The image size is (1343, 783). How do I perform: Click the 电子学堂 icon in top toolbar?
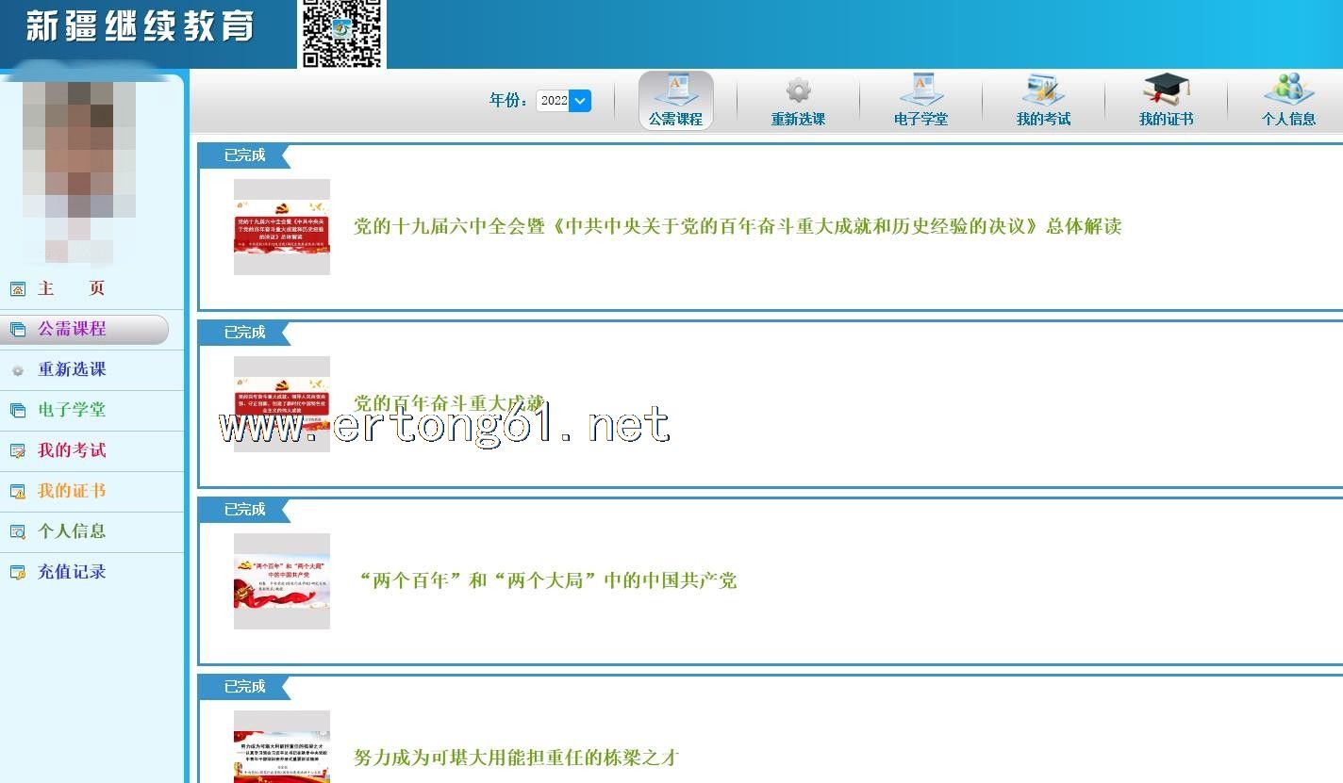[920, 90]
